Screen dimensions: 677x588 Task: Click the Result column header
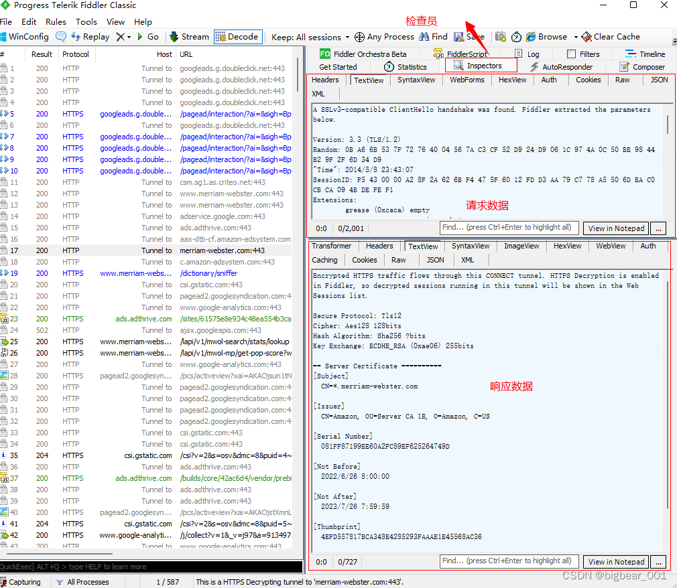click(42, 54)
